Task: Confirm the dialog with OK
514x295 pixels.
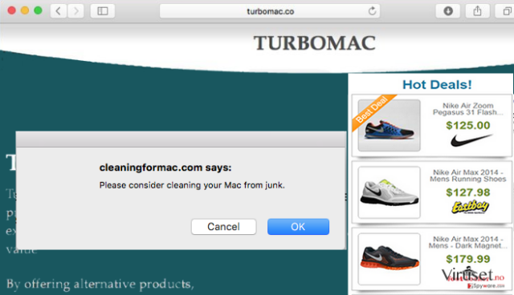Action: point(298,227)
